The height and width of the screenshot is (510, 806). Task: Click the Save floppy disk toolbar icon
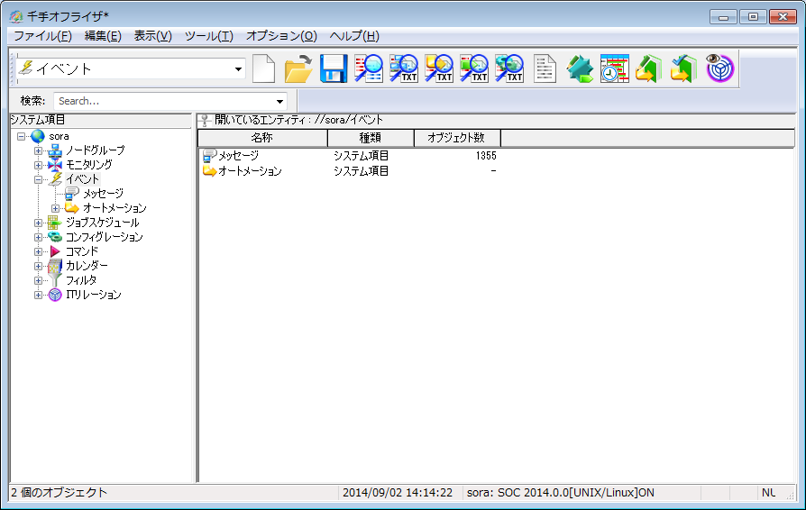tap(334, 68)
